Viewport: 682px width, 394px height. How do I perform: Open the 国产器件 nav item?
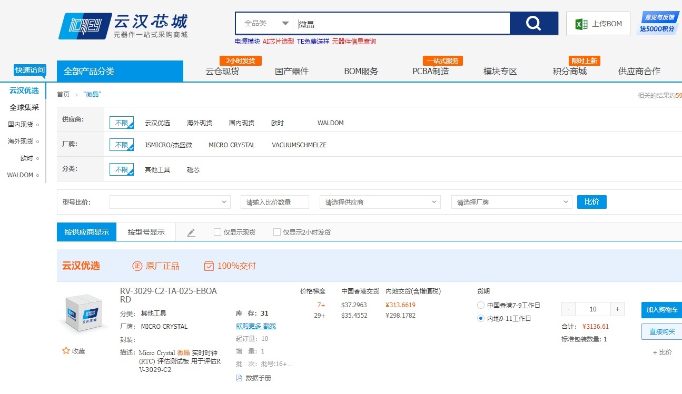pyautogui.click(x=292, y=71)
